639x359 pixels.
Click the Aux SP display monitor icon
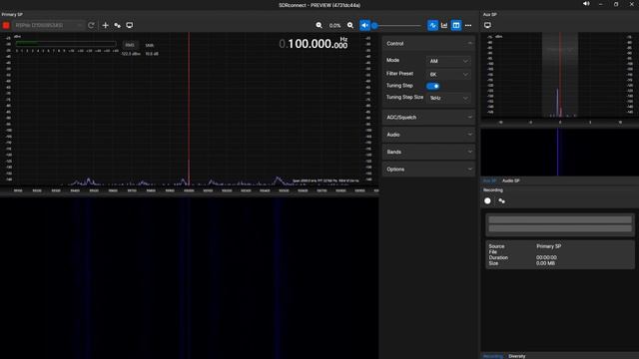487,25
